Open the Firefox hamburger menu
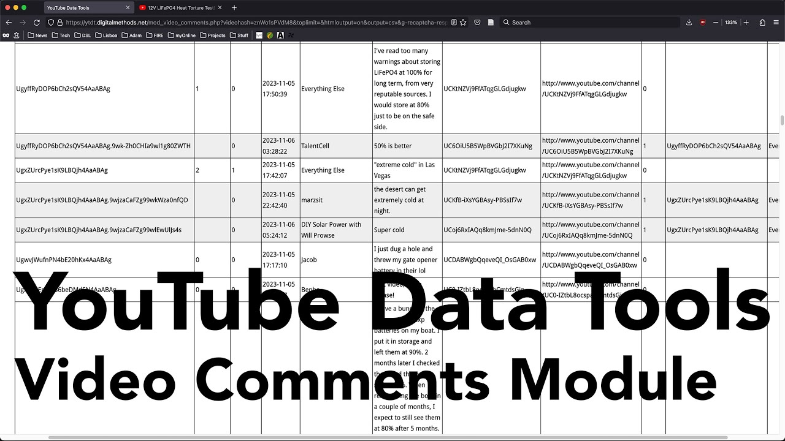 pyautogui.click(x=776, y=22)
